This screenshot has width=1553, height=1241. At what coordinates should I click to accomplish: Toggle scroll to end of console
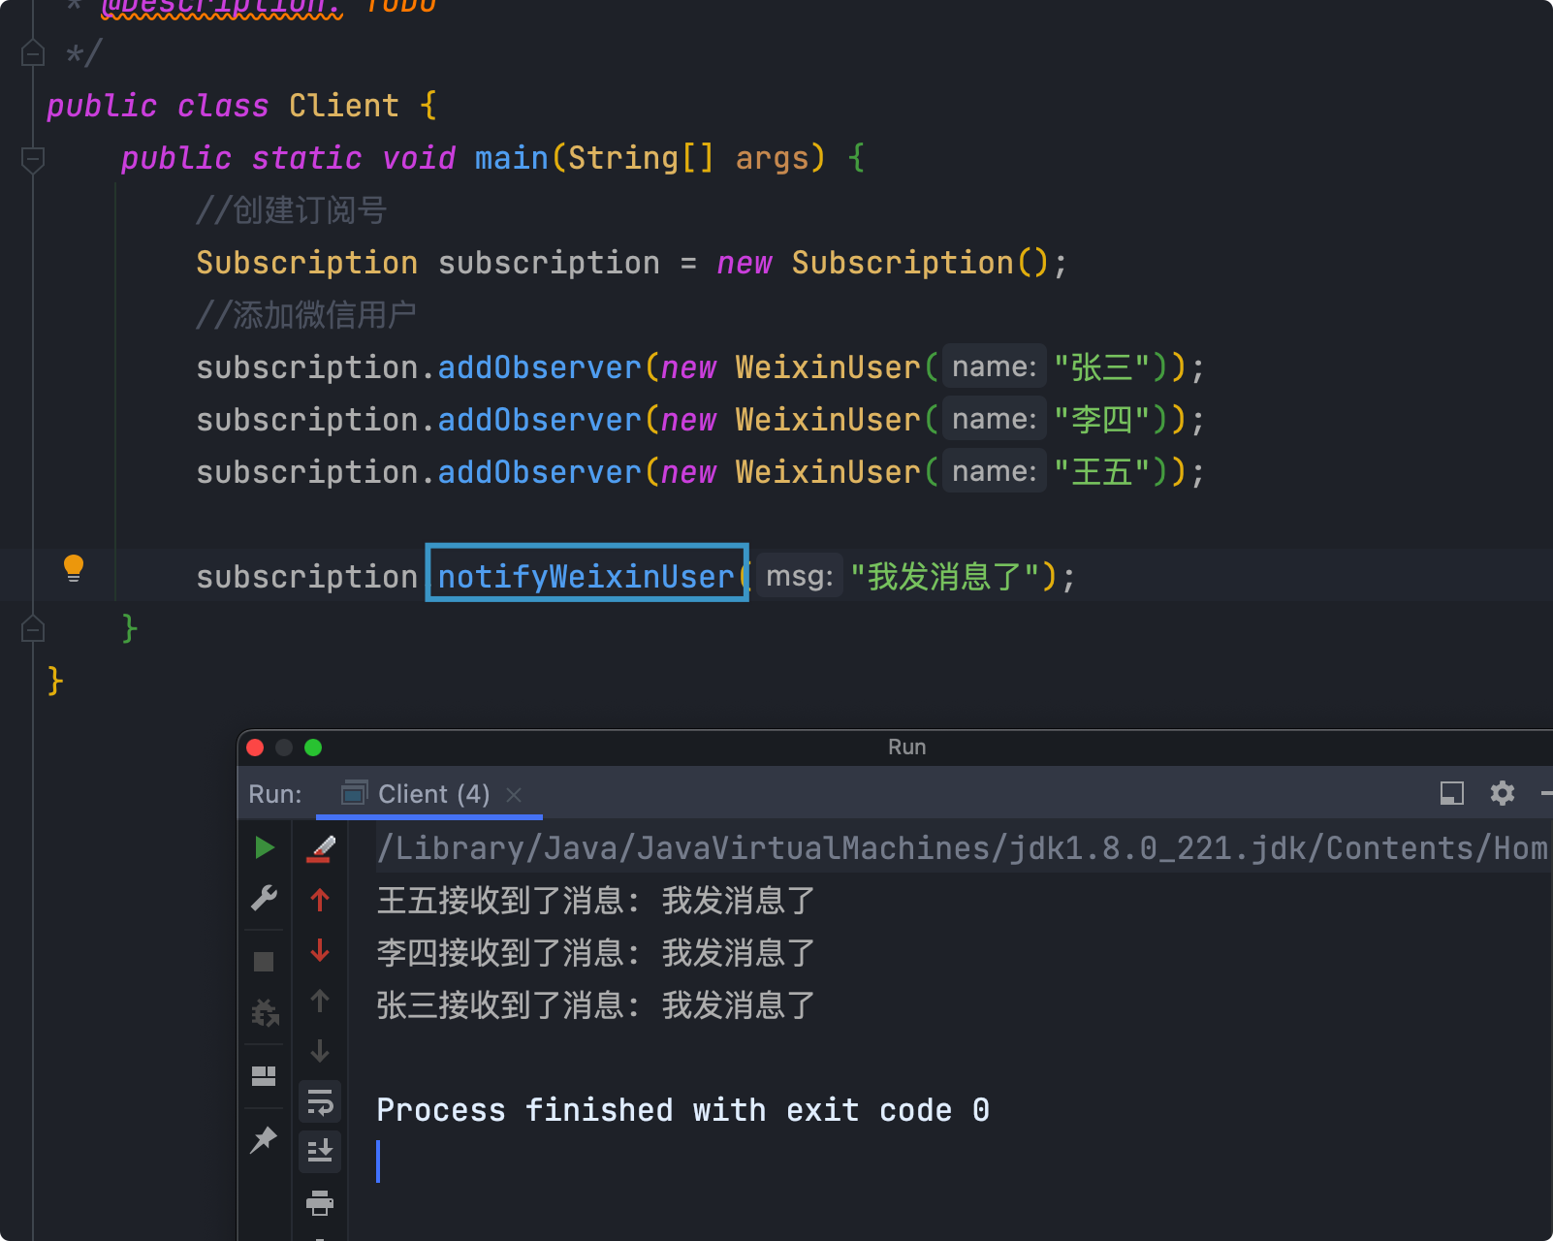[x=320, y=1152]
